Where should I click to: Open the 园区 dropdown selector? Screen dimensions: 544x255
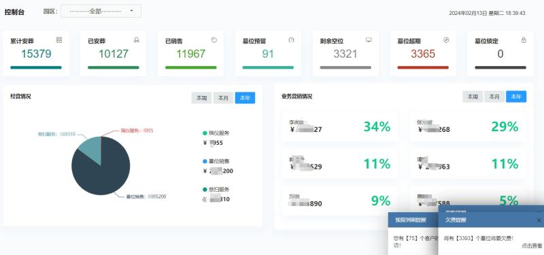(101, 11)
